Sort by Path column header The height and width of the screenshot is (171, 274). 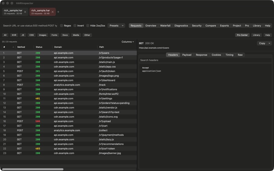tap(101, 47)
